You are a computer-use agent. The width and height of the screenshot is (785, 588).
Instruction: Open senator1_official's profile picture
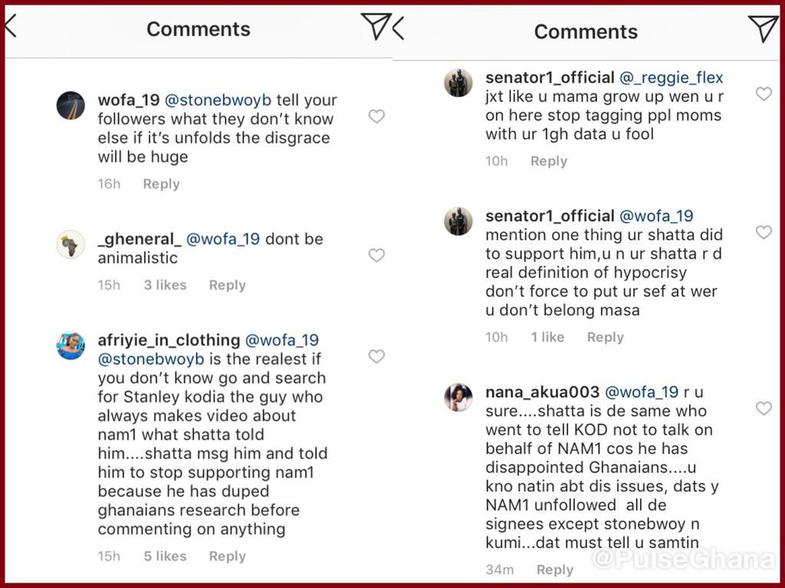[458, 84]
